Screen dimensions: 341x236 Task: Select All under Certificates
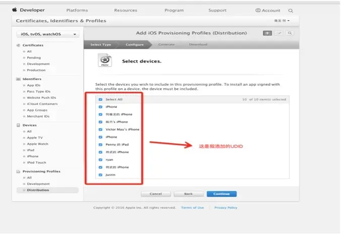[29, 51]
